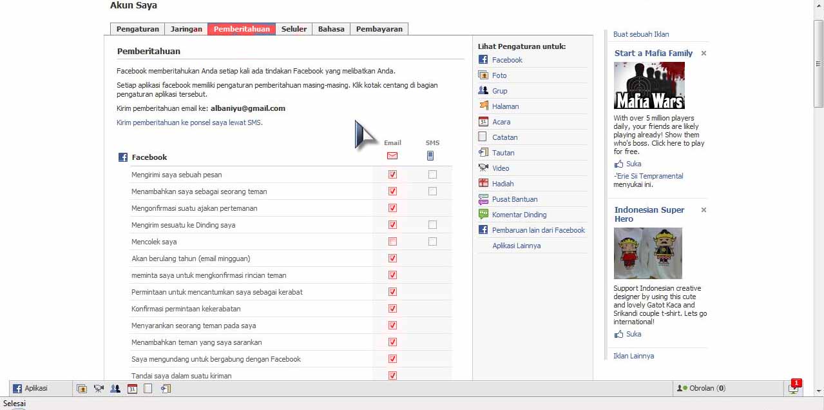
Task: Click Groups icon in bottom application bar
Action: pos(115,389)
